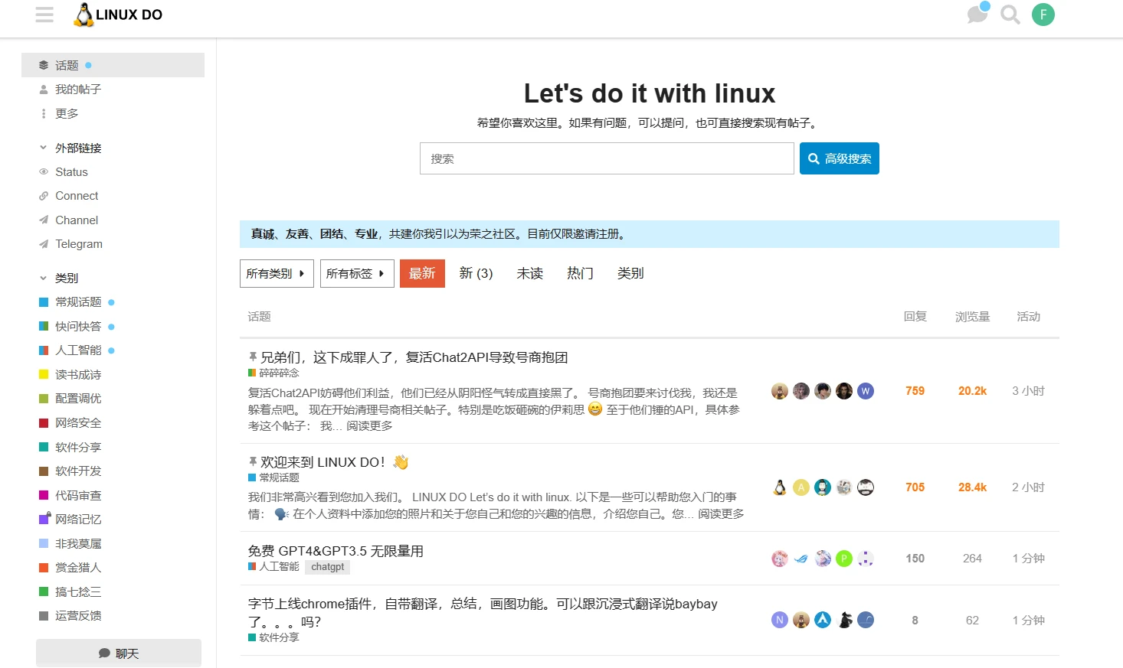
Task: Open the 所有标签 dropdown filter
Action: point(356,273)
